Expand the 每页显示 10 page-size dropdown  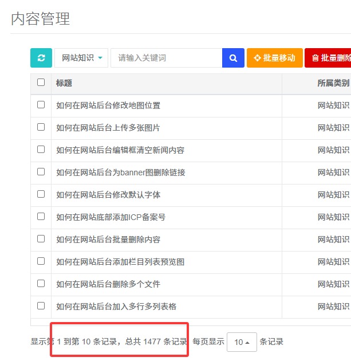click(x=242, y=342)
